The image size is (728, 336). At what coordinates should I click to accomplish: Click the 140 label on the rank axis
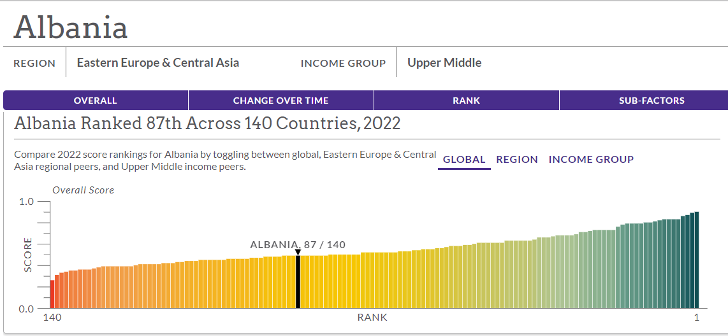click(x=52, y=318)
